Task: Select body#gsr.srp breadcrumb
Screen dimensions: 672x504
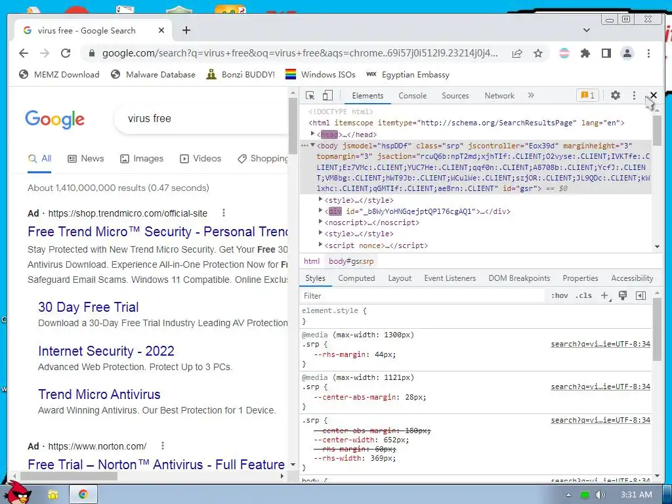Action: [351, 261]
